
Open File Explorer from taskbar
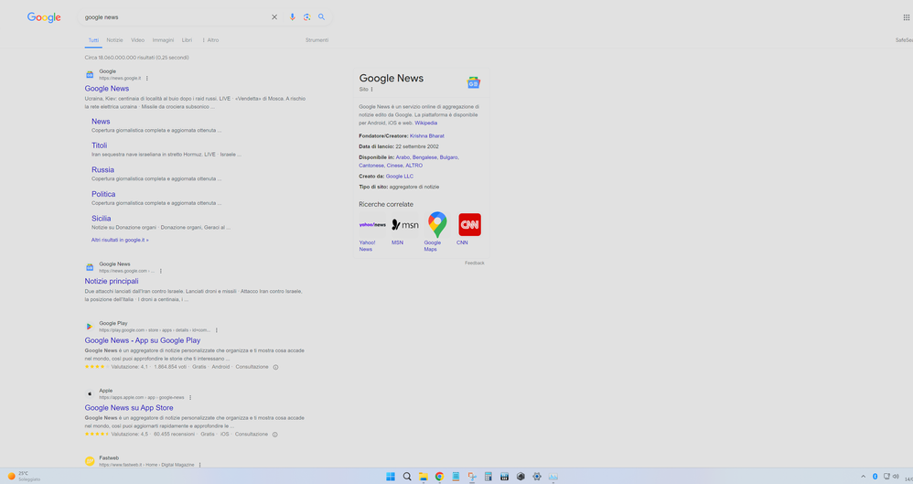[x=424, y=477]
